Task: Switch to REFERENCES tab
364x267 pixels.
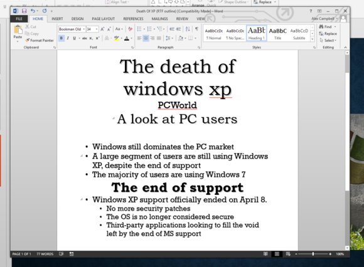Action: point(133,19)
